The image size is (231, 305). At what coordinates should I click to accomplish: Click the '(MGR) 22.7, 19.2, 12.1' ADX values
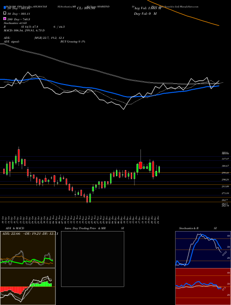tap(49, 38)
